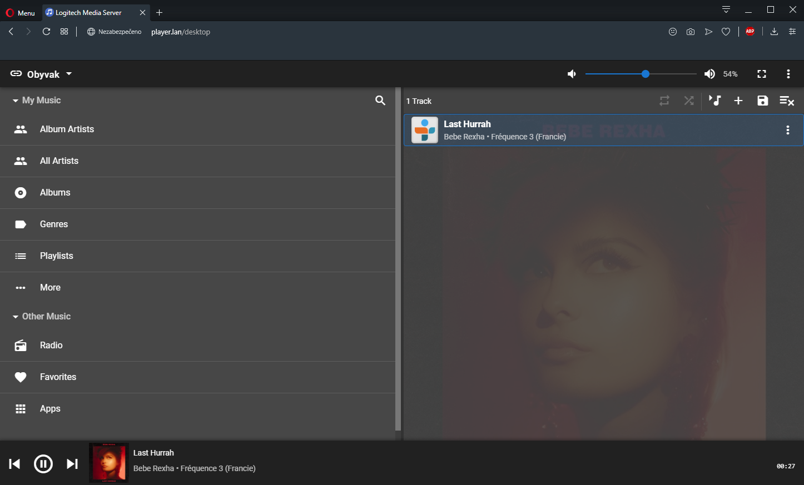Open the Speed Dial start page icon
804x485 pixels.
64,32
